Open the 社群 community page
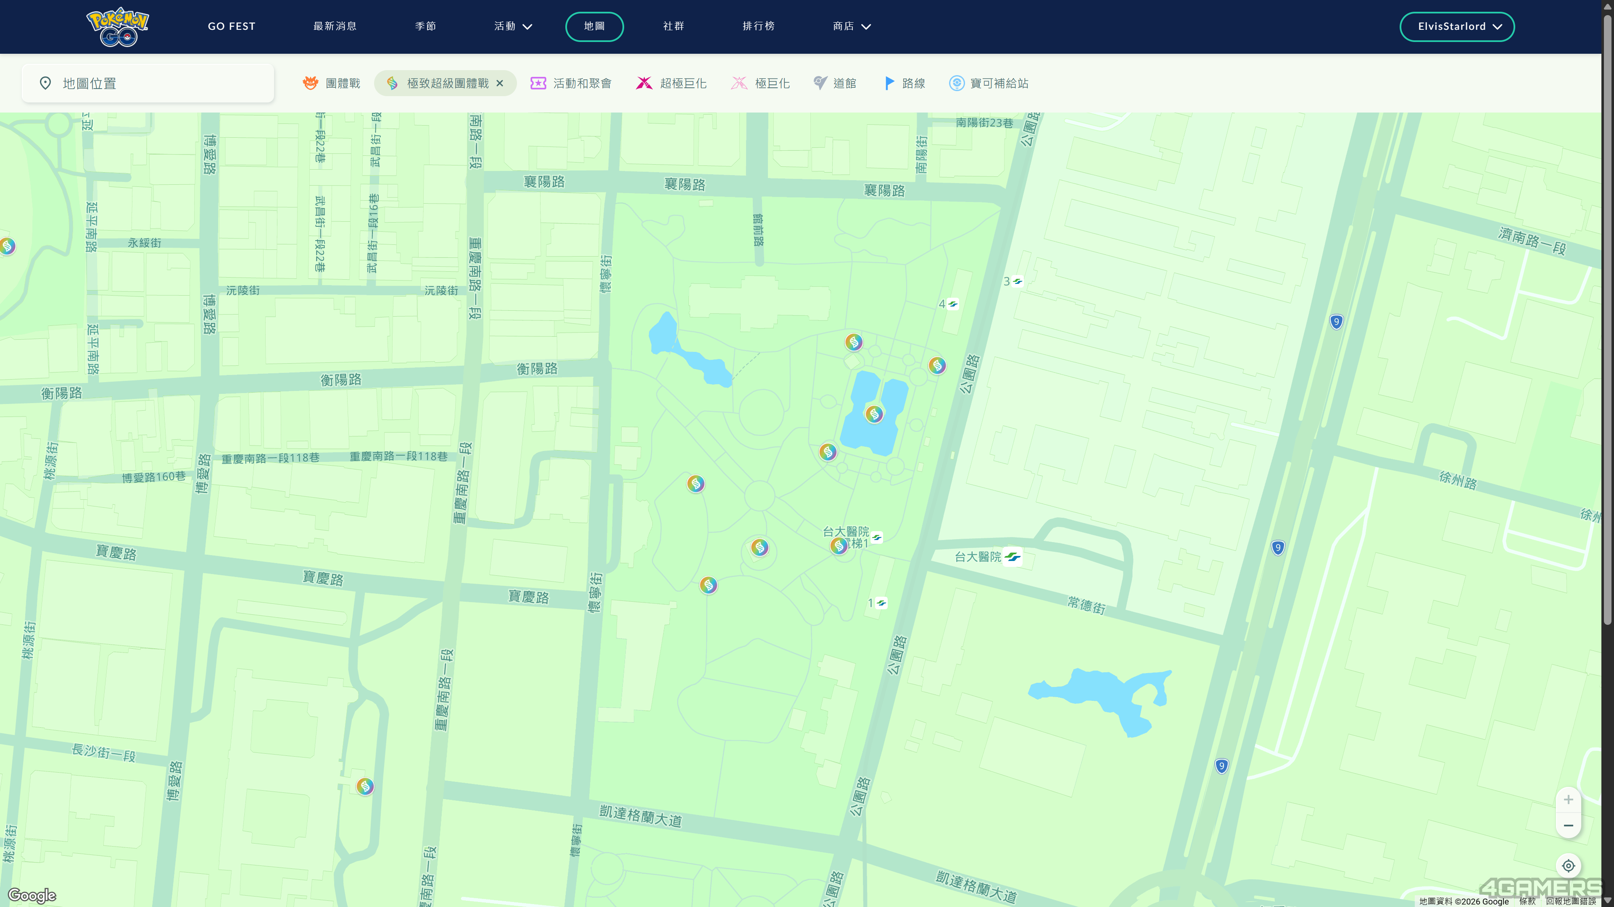The width and height of the screenshot is (1614, 907). coord(673,26)
